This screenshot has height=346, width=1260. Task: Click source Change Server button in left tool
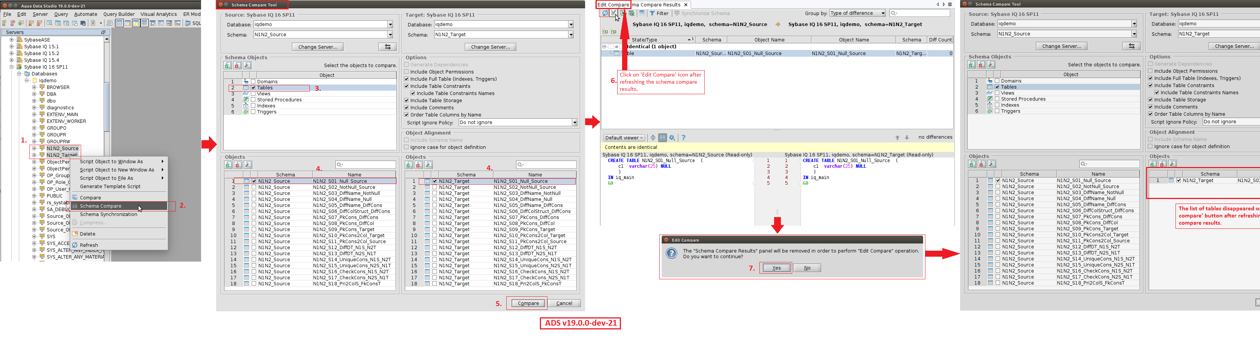point(318,47)
